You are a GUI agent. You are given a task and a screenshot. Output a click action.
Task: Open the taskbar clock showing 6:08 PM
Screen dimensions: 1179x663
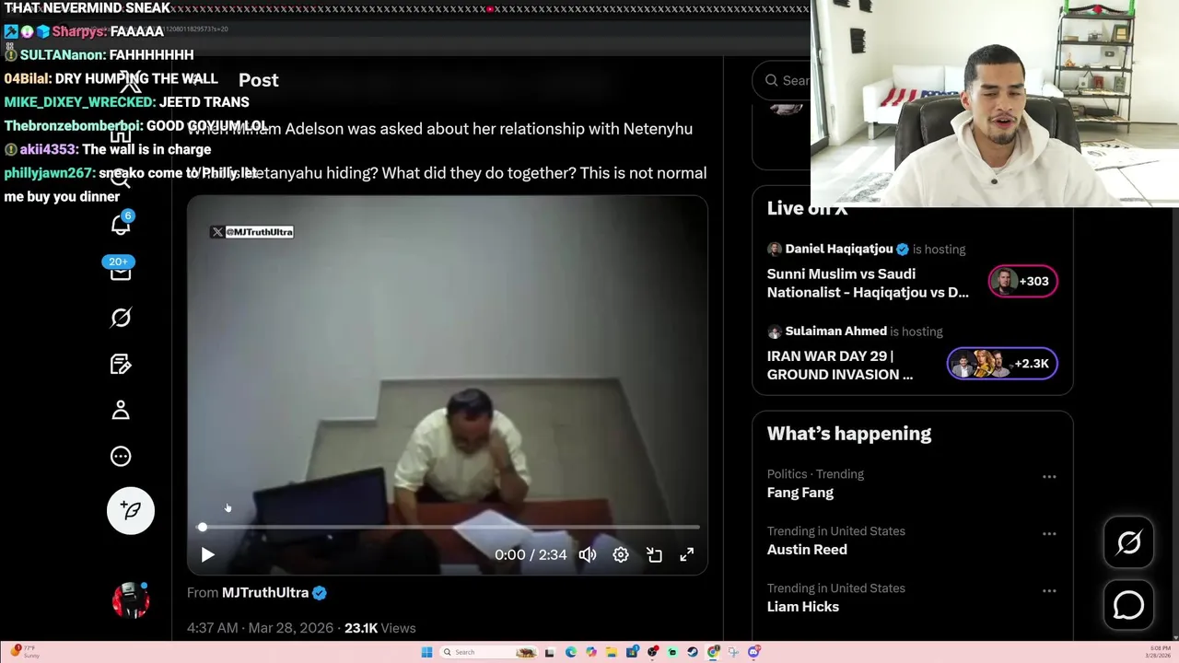[x=1158, y=652]
